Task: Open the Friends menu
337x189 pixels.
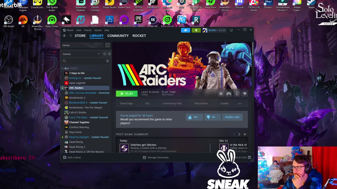Action: [x=88, y=30]
